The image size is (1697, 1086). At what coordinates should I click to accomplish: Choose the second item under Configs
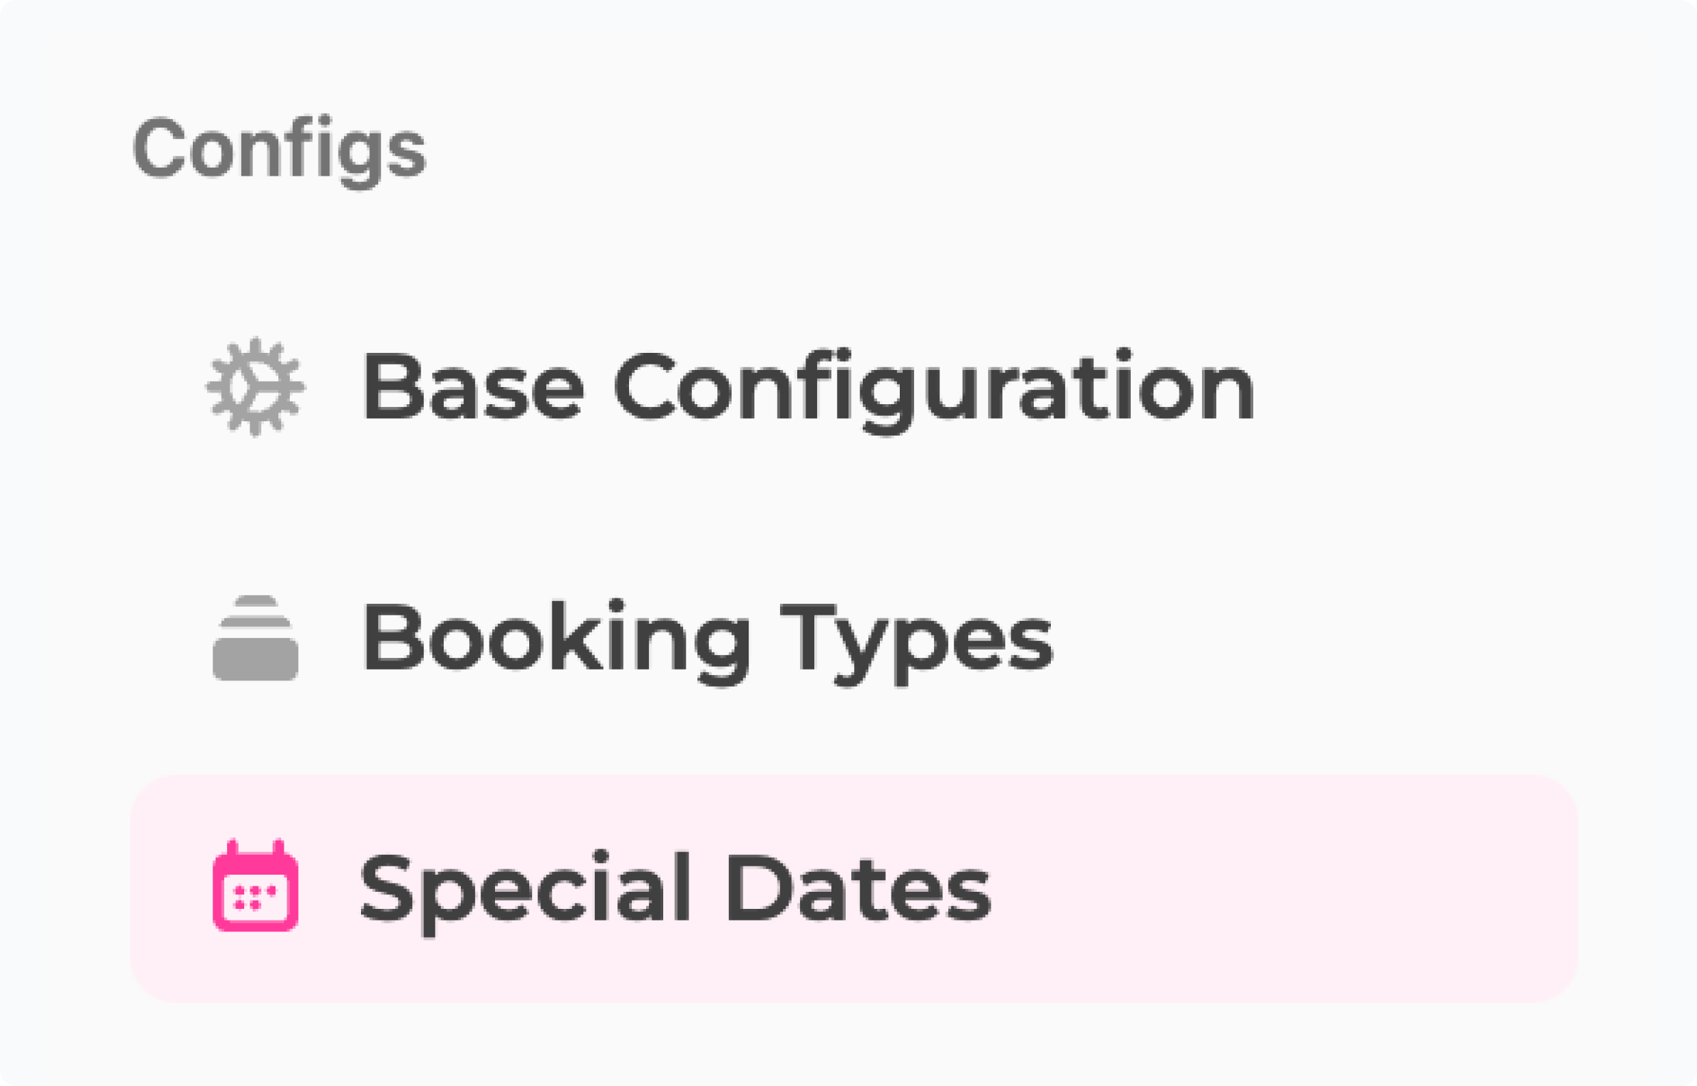click(706, 638)
